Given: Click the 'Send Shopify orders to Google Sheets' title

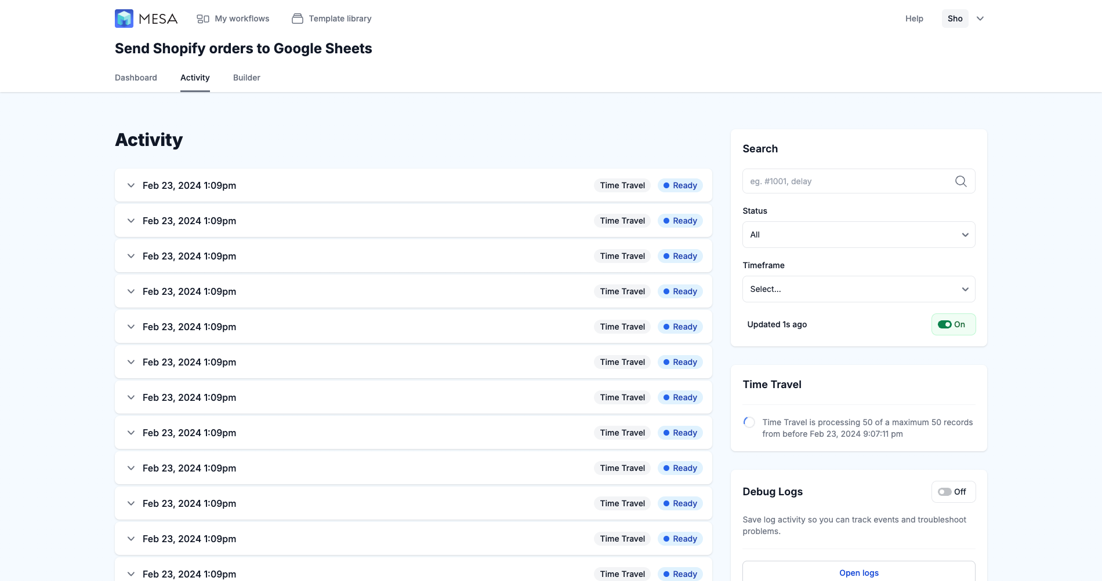Looking at the screenshot, I should pyautogui.click(x=243, y=49).
